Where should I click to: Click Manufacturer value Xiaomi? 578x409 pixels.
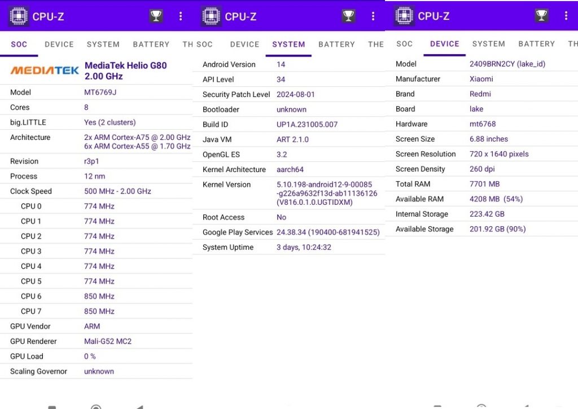(x=481, y=79)
